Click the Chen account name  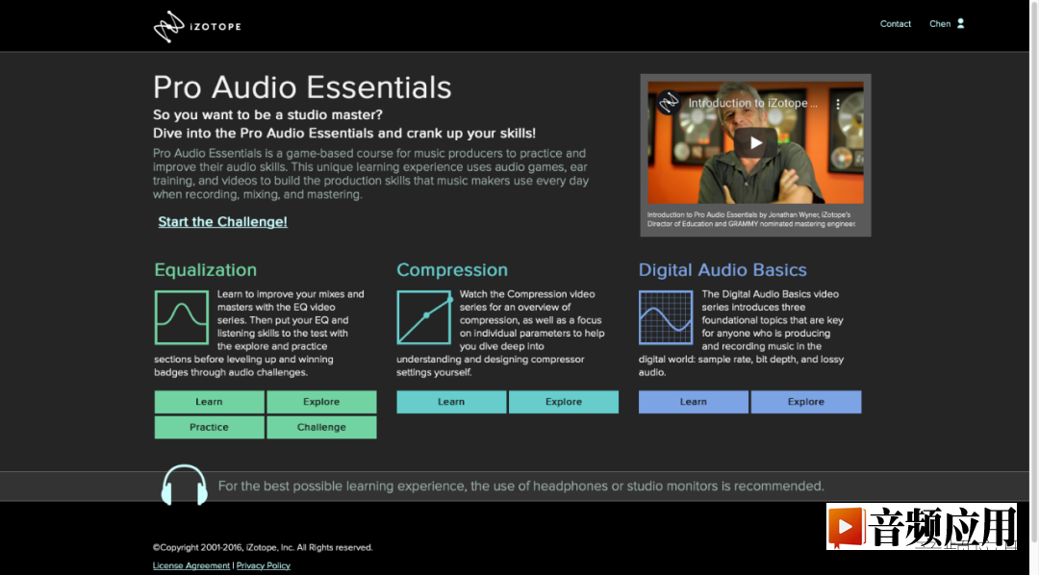[x=940, y=24]
